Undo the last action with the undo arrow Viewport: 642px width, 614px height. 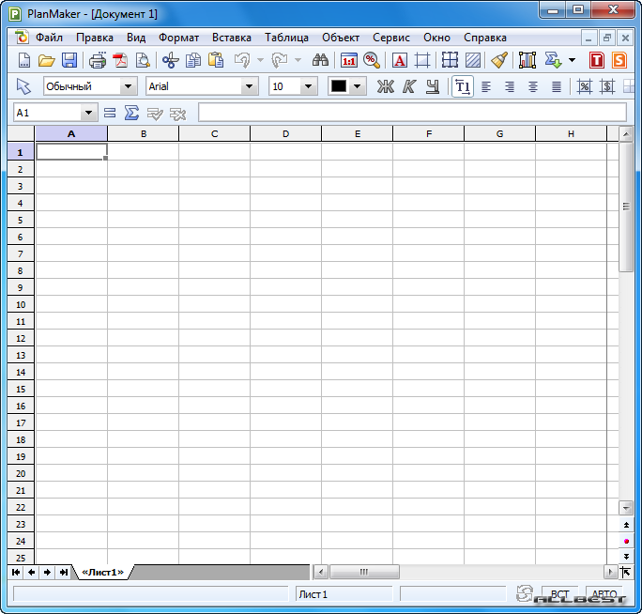[242, 61]
